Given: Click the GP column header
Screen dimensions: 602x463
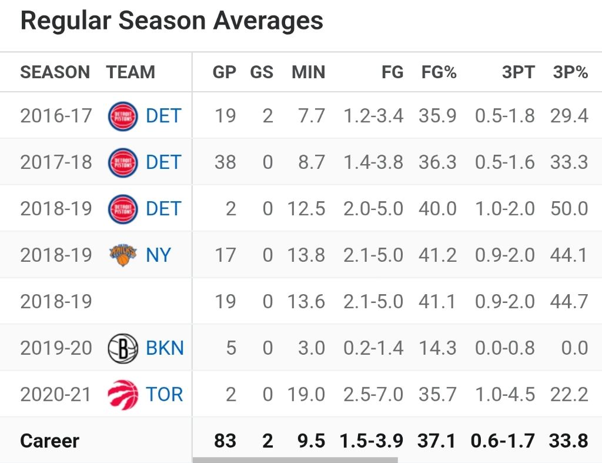Looking at the screenshot, I should click(x=225, y=72).
